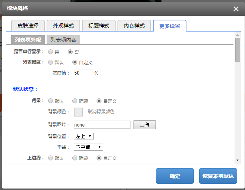Click the scrollbar up arrow
Viewport: 245px width, 190px height.
(x=238, y=35)
